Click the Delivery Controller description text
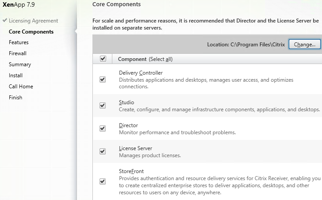The image size is (322, 200). pos(206,83)
